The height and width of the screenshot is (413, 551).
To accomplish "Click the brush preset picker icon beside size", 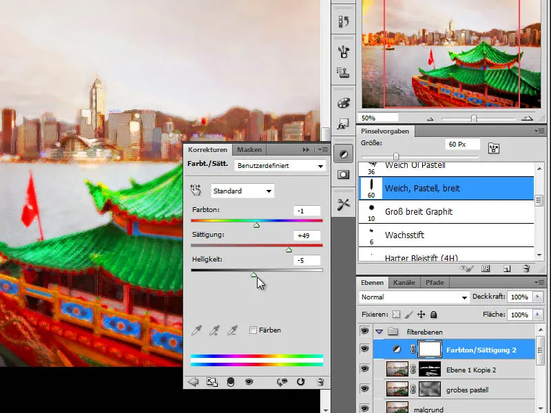I will tap(494, 148).
